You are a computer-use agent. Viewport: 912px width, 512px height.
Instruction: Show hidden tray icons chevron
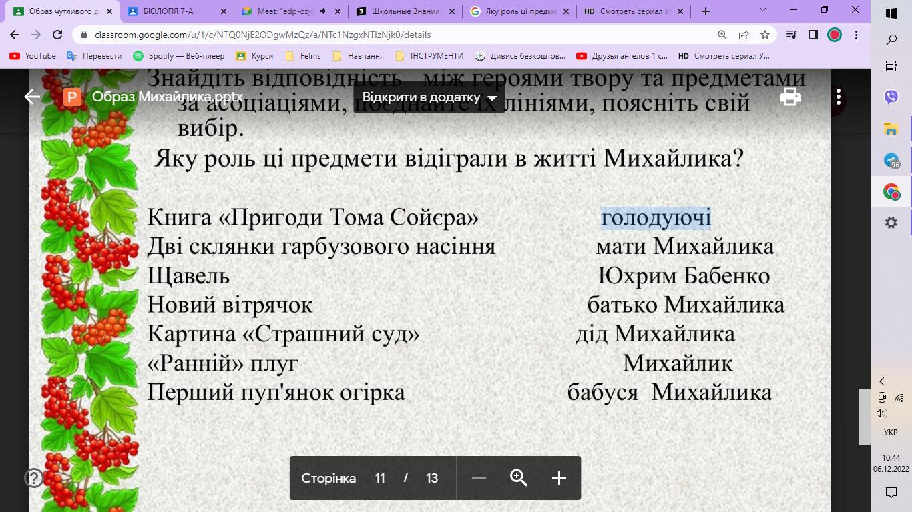coord(882,381)
